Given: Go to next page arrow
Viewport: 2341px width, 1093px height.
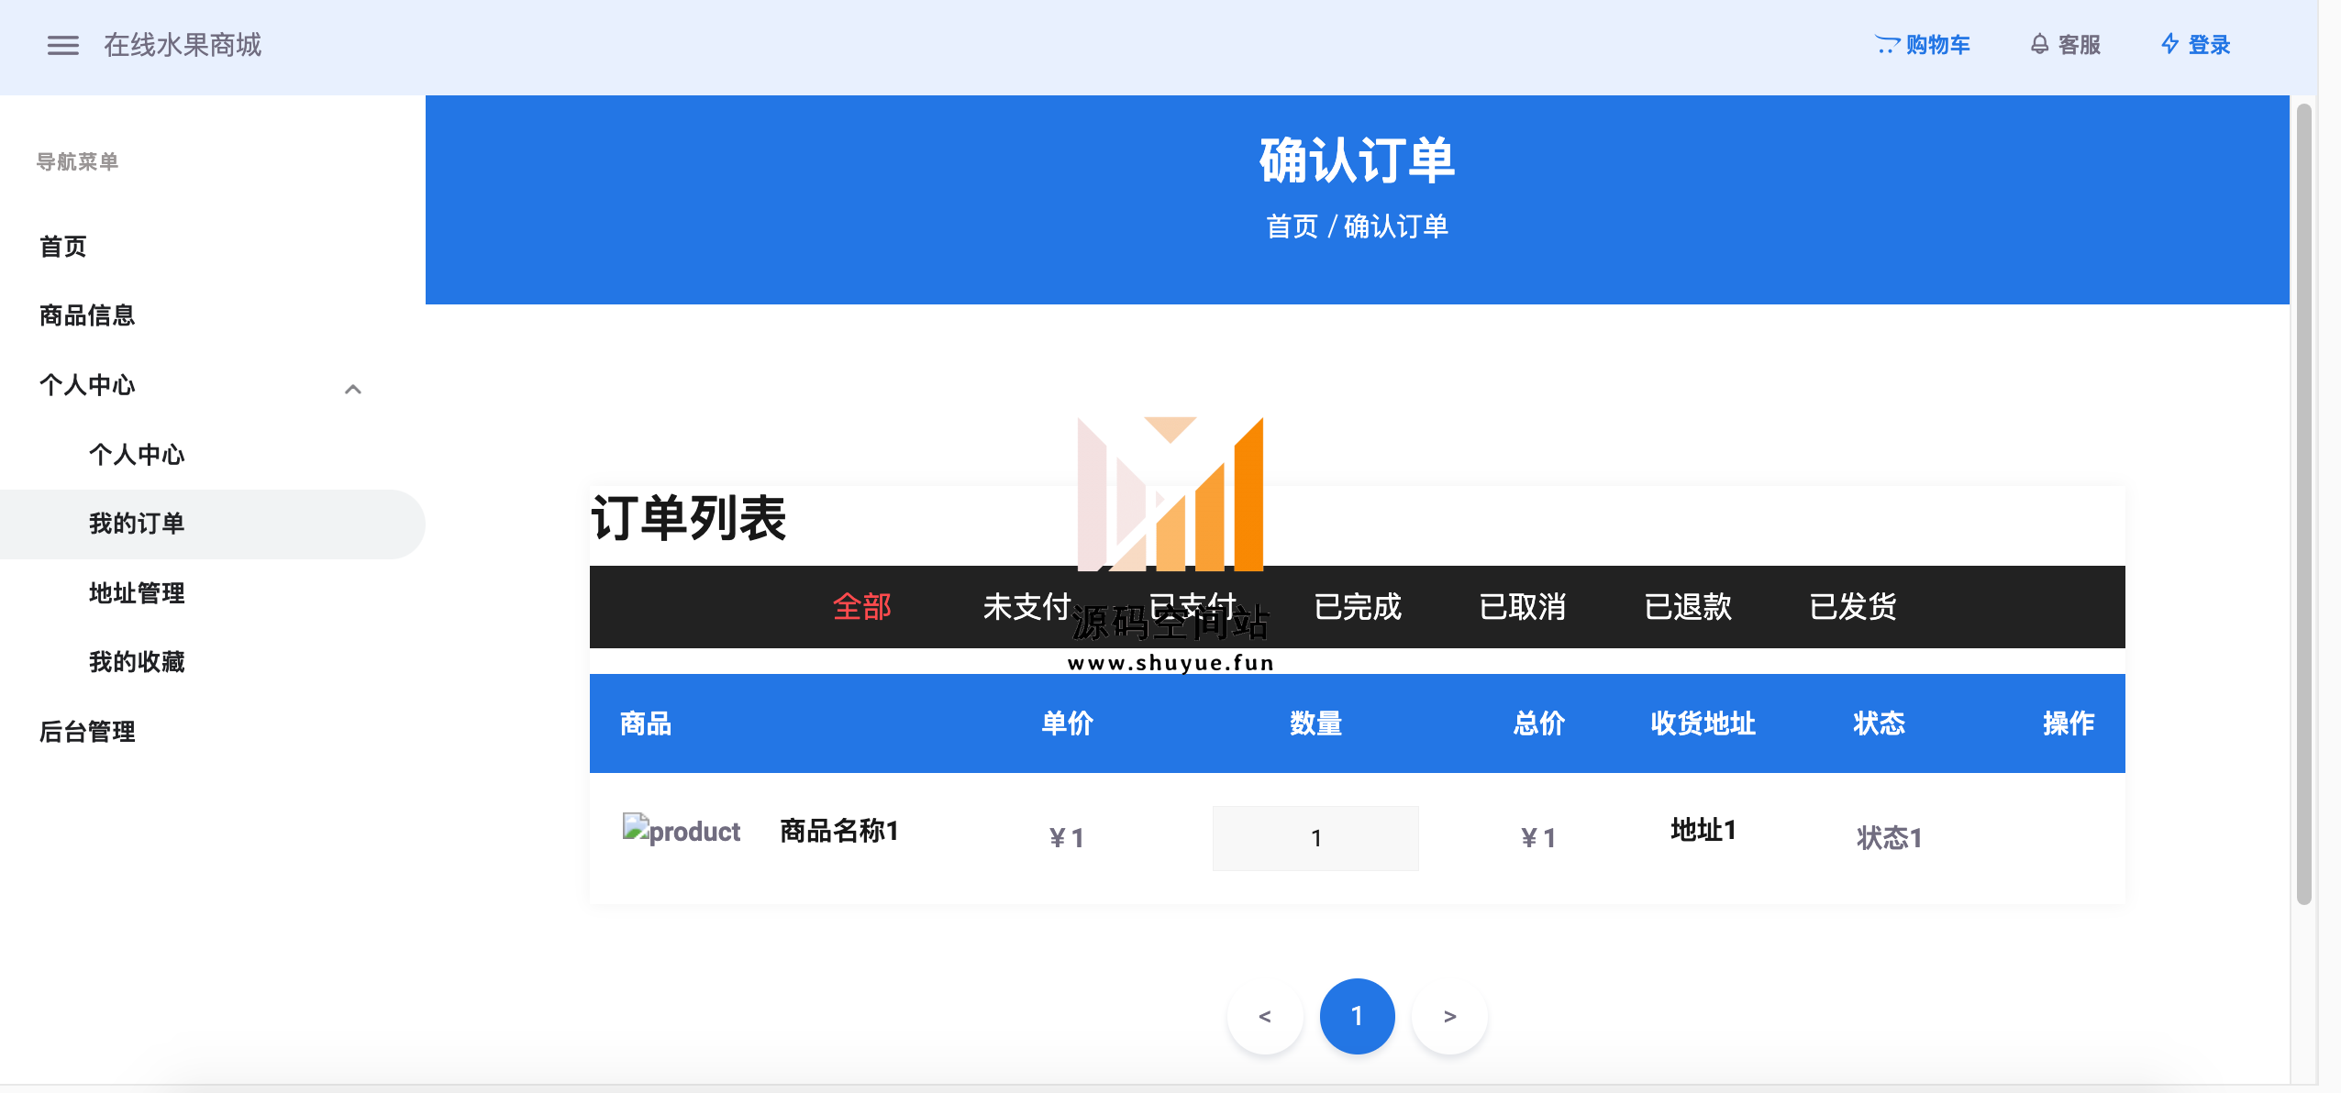Looking at the screenshot, I should tap(1449, 1016).
